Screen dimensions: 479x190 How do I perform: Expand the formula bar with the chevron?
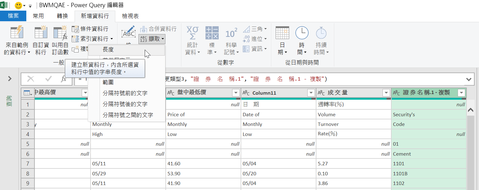pos(469,79)
